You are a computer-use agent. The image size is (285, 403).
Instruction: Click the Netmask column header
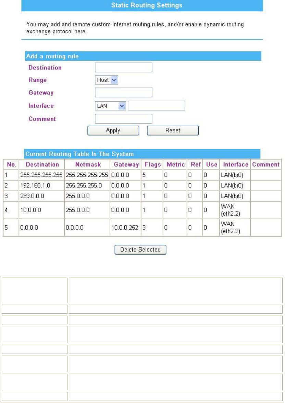[87, 164]
